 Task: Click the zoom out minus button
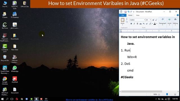[x=159, y=94]
